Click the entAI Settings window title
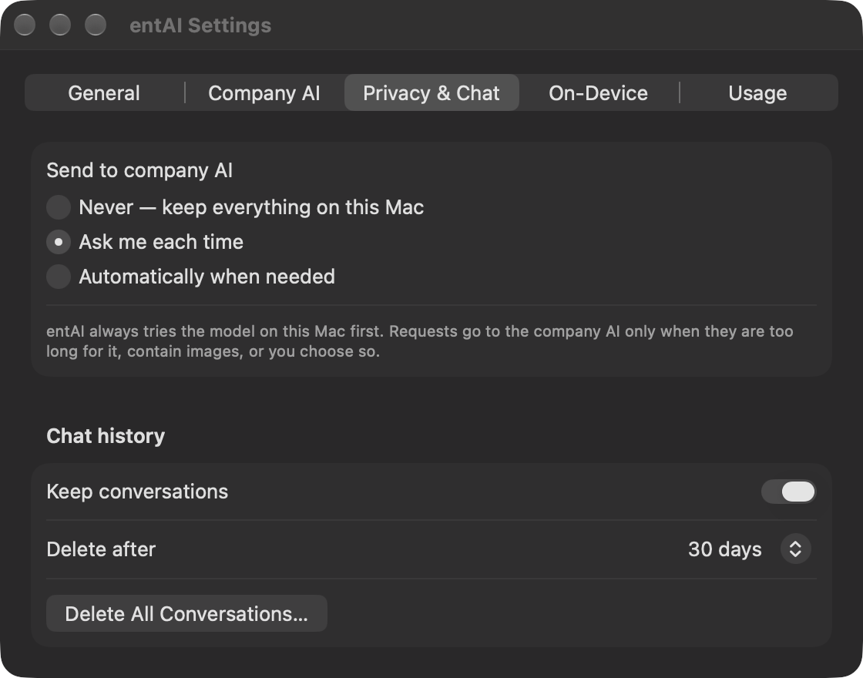 tap(200, 25)
